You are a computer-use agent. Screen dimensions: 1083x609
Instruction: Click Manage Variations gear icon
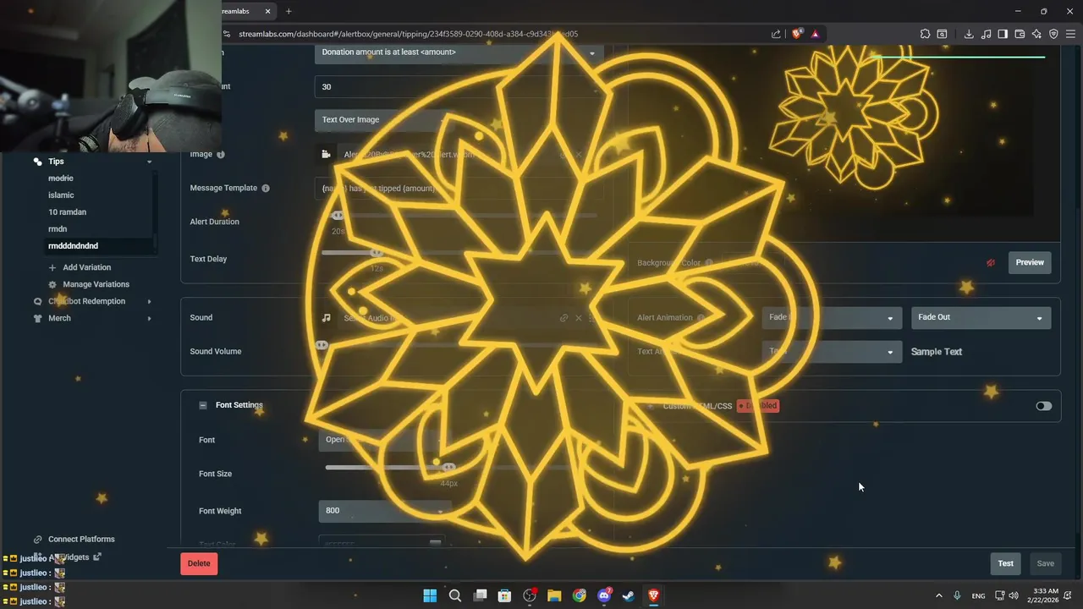point(52,284)
